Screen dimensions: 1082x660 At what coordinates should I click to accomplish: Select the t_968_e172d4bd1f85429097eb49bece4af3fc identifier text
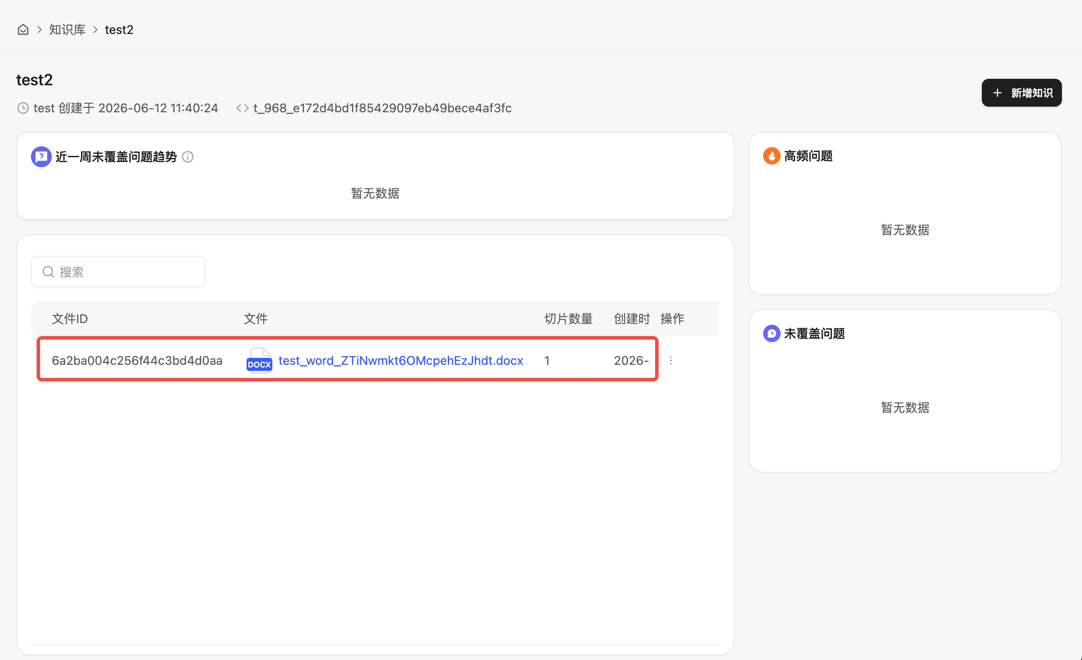tap(382, 108)
